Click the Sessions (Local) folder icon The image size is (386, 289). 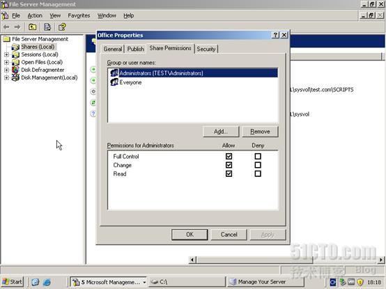[x=15, y=54]
